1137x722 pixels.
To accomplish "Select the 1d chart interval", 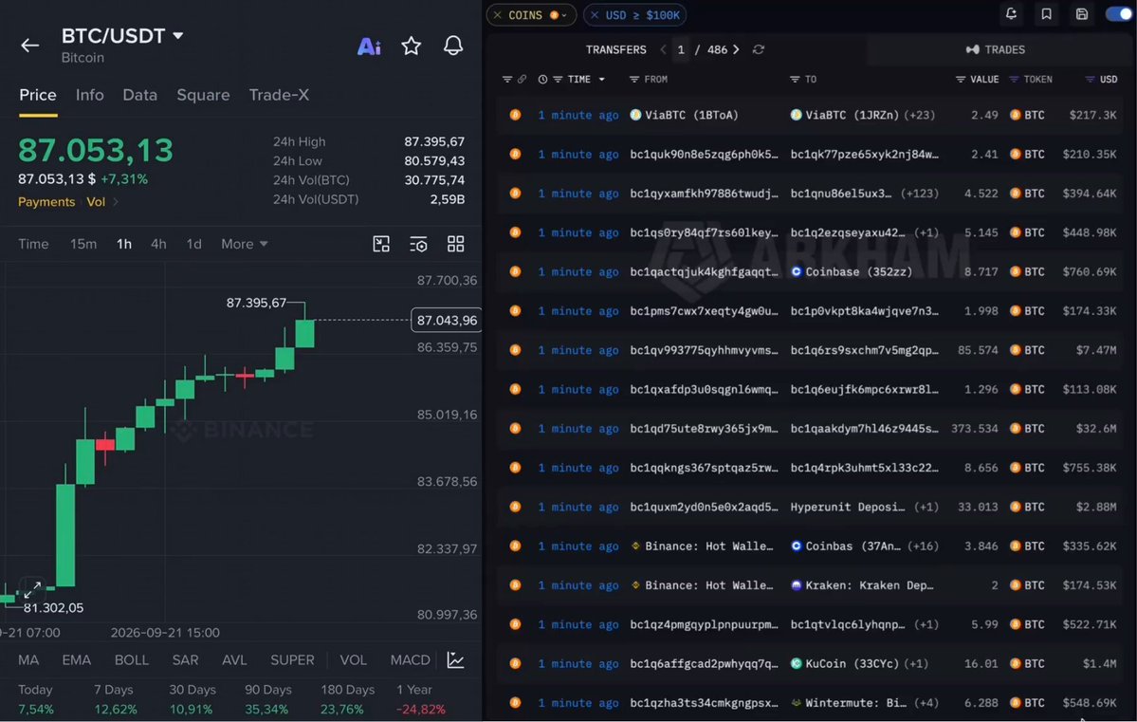I will click(x=193, y=244).
